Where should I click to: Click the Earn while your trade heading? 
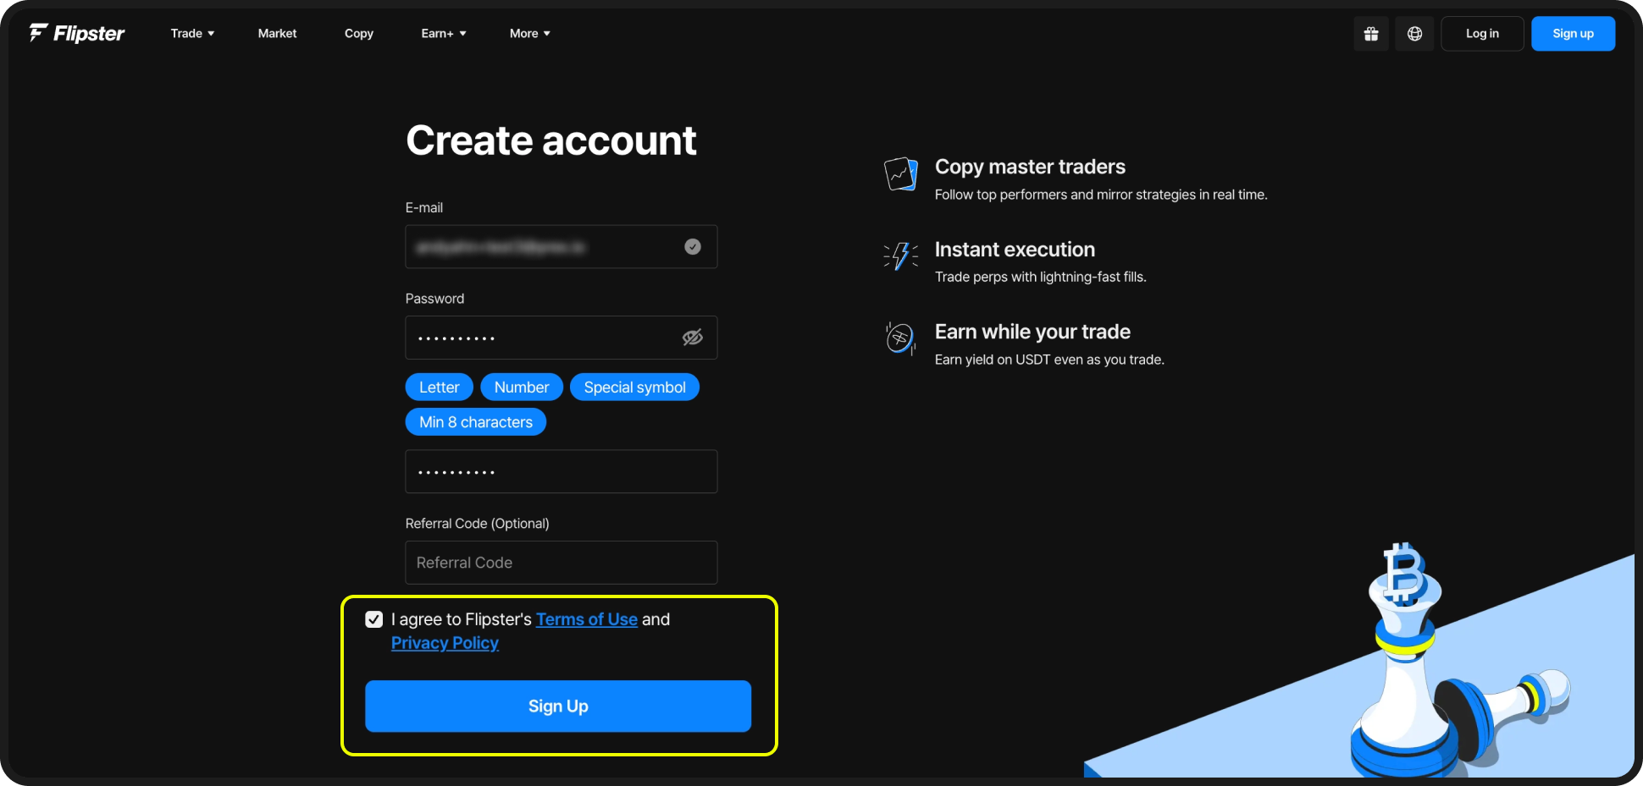point(1032,332)
